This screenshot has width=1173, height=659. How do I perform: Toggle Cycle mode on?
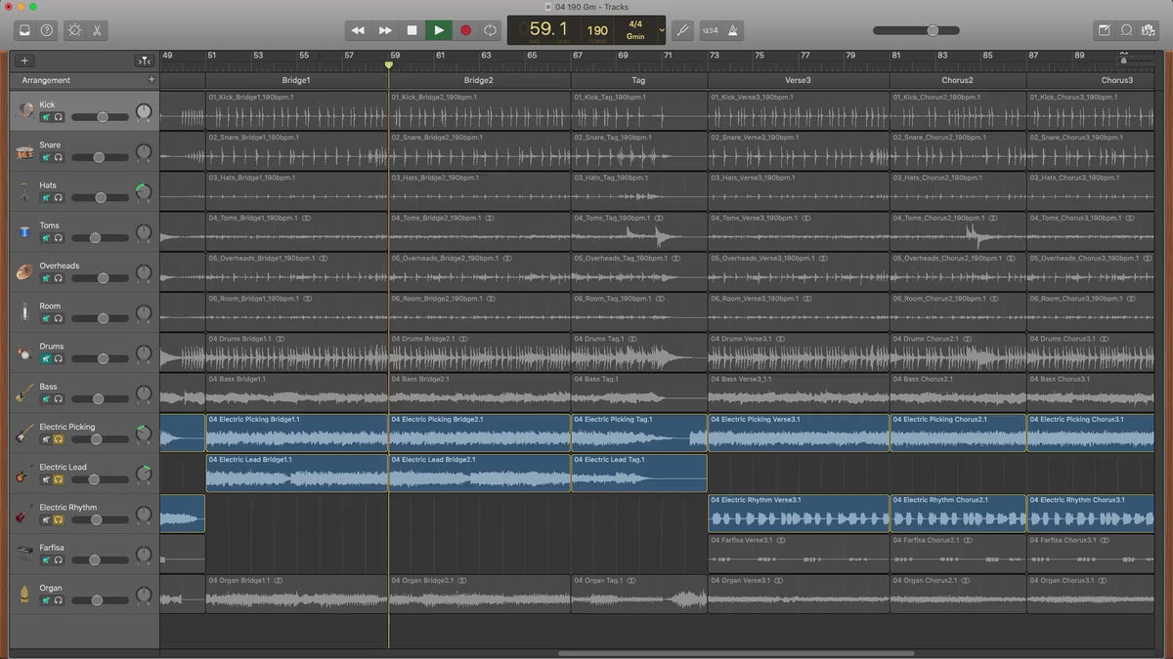[490, 30]
